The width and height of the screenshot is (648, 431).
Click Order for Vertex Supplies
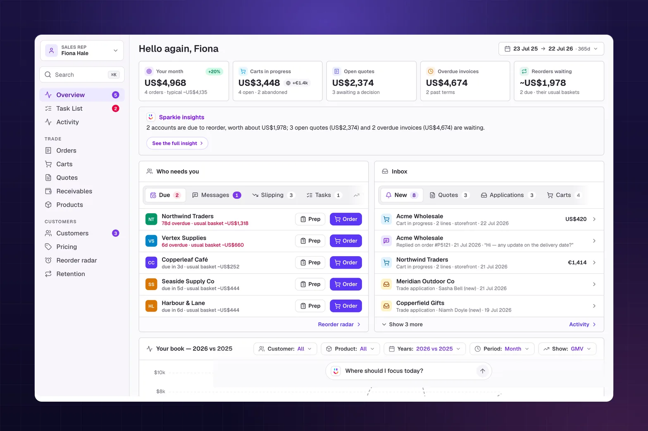pyautogui.click(x=345, y=241)
